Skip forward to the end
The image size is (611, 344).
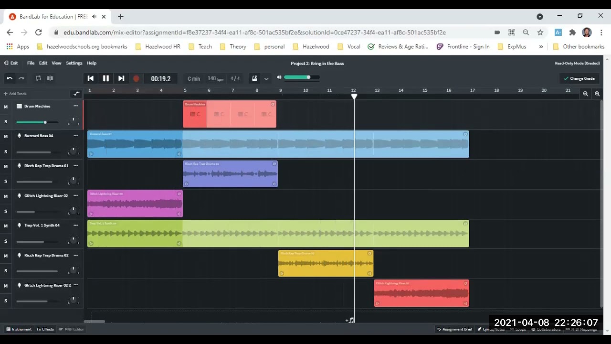[121, 78]
